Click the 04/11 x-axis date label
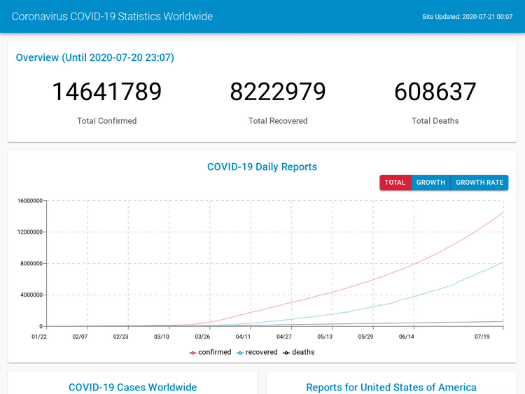This screenshot has height=394, width=525. click(243, 337)
